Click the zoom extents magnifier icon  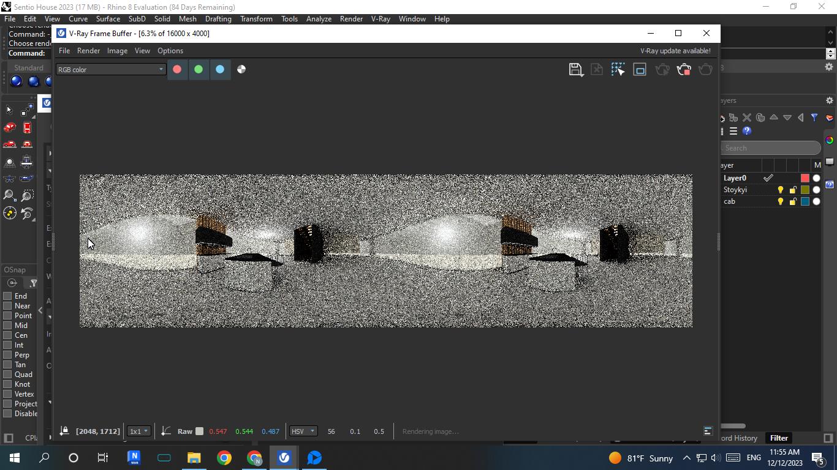point(9,196)
